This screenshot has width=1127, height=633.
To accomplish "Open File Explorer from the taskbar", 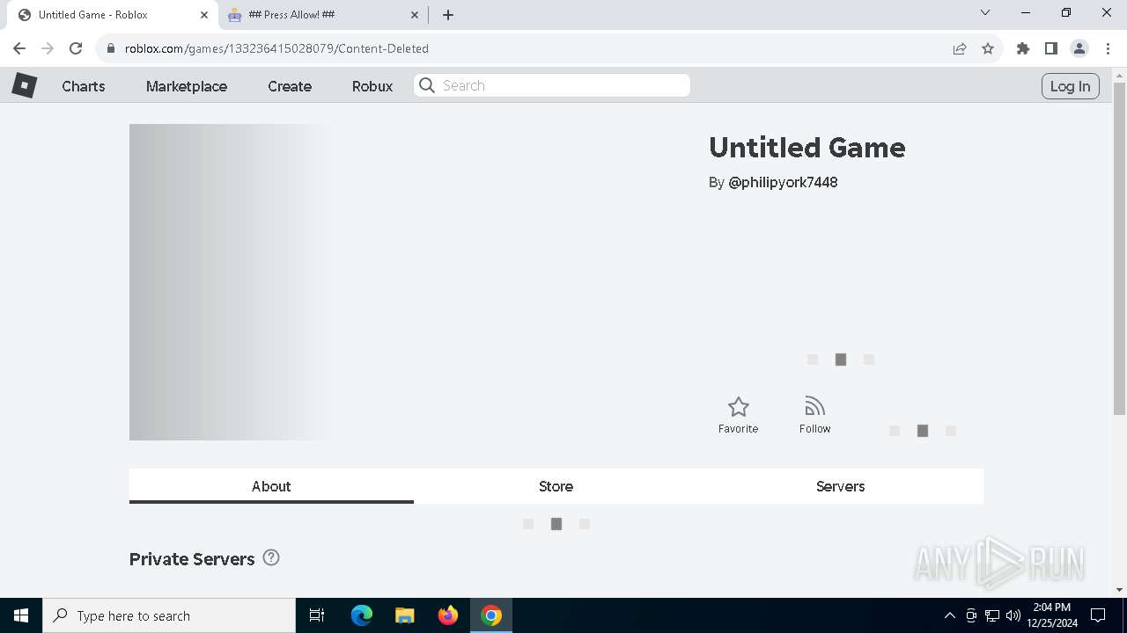I will (405, 615).
